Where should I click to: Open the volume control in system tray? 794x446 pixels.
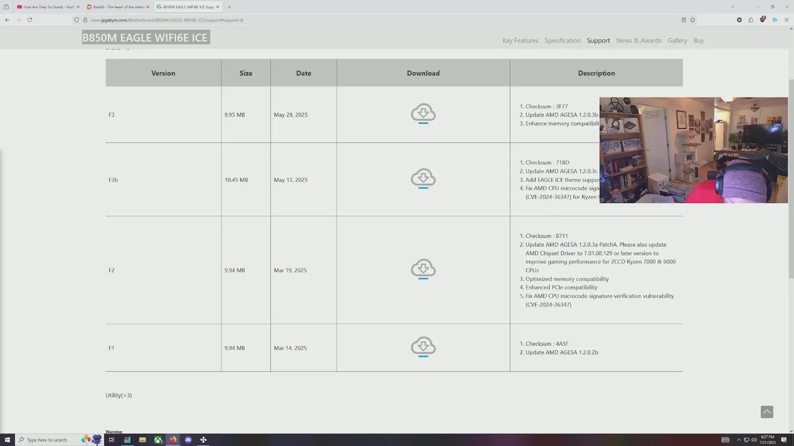pos(754,440)
